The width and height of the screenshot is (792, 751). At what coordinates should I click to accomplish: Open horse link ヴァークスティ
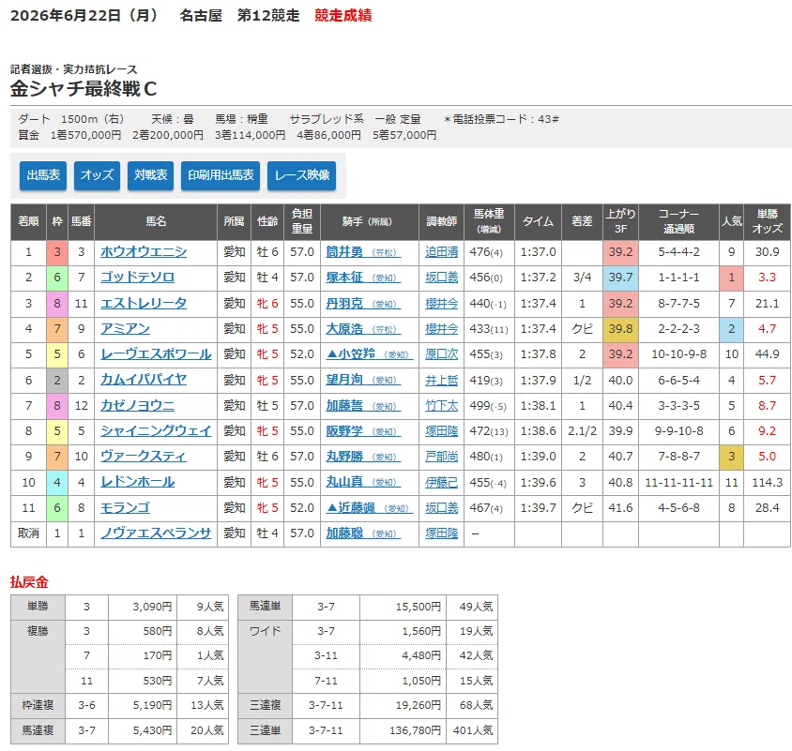144,456
